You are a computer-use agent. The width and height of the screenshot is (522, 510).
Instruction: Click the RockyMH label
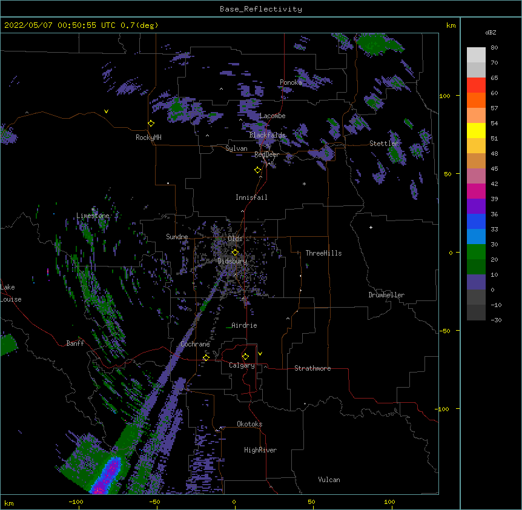pyautogui.click(x=148, y=137)
